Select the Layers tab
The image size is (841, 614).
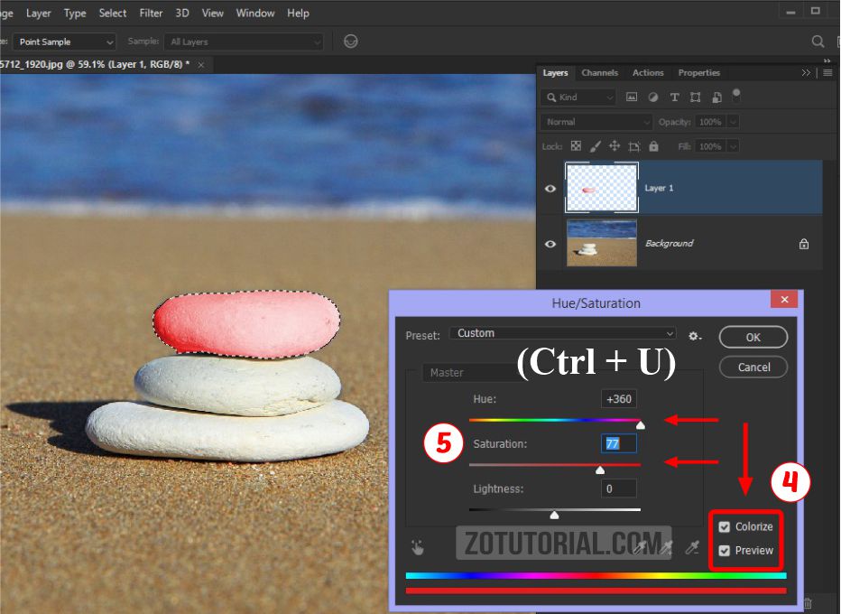(x=555, y=72)
